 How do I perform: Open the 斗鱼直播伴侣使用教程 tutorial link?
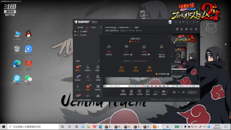pos(83,100)
